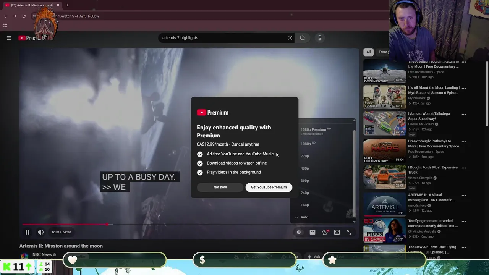Image resolution: width=489 pixels, height=275 pixels.
Task: Enter full screen mode
Action: click(349, 232)
